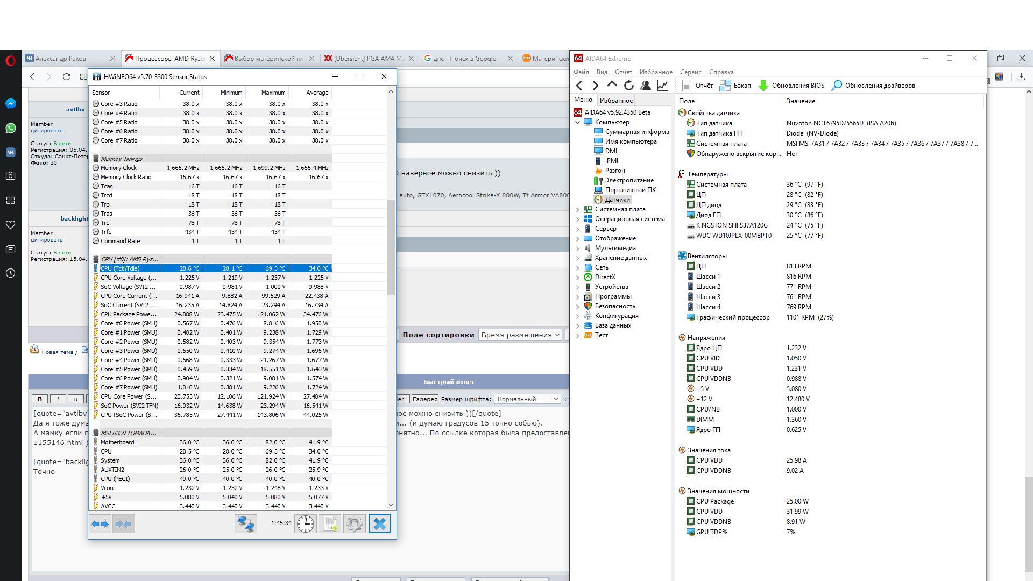Toggle bold B formatting button
Image resolution: width=1033 pixels, height=581 pixels.
click(40, 399)
